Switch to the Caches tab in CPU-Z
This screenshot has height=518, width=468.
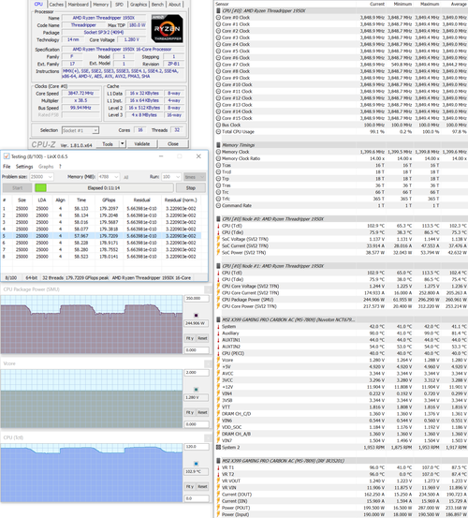pyautogui.click(x=56, y=5)
